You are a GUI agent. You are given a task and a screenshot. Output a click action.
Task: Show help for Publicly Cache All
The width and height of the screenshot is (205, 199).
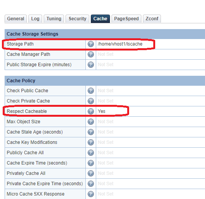point(91,153)
